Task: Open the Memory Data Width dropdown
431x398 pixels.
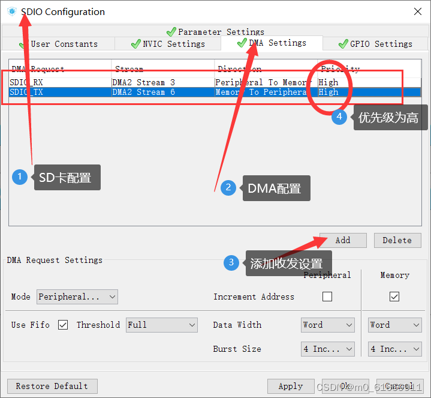Action: [394, 325]
